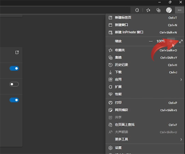Screen dimensions: 185x154
Task: Click the Extensions puzzle icon in the toolbar
Action: (x=137, y=10)
